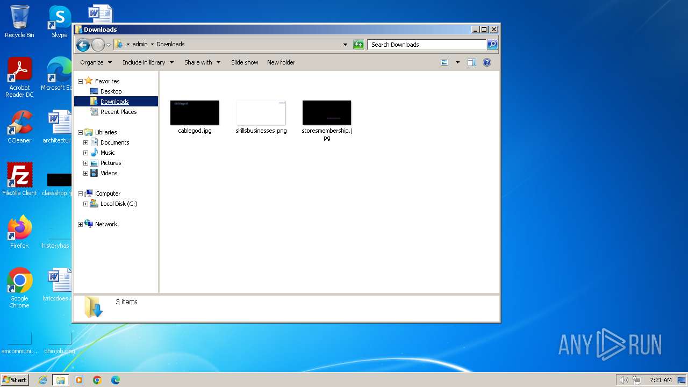Open the recent pages dropdown arrow
Screen dimensions: 688x387
tap(108, 45)
